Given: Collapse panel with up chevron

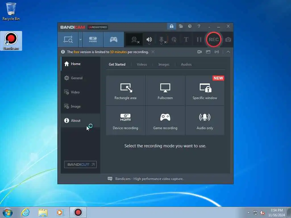Looking at the screenshot, I should tap(228, 52).
